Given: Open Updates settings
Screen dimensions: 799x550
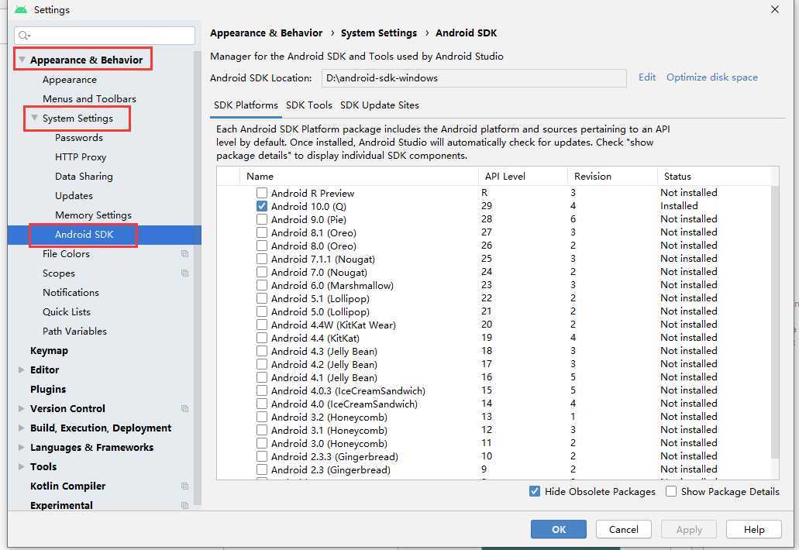Looking at the screenshot, I should coord(74,195).
